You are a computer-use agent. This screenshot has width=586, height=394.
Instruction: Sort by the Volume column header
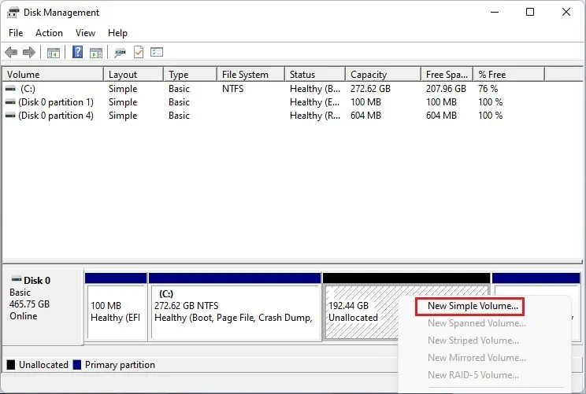(53, 74)
